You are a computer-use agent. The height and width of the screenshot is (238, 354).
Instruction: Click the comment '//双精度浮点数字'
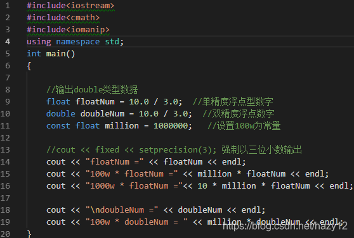point(239,114)
